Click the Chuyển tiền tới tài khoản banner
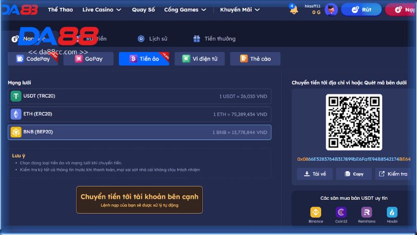Image resolution: width=417 pixels, height=235 pixels. (139, 200)
